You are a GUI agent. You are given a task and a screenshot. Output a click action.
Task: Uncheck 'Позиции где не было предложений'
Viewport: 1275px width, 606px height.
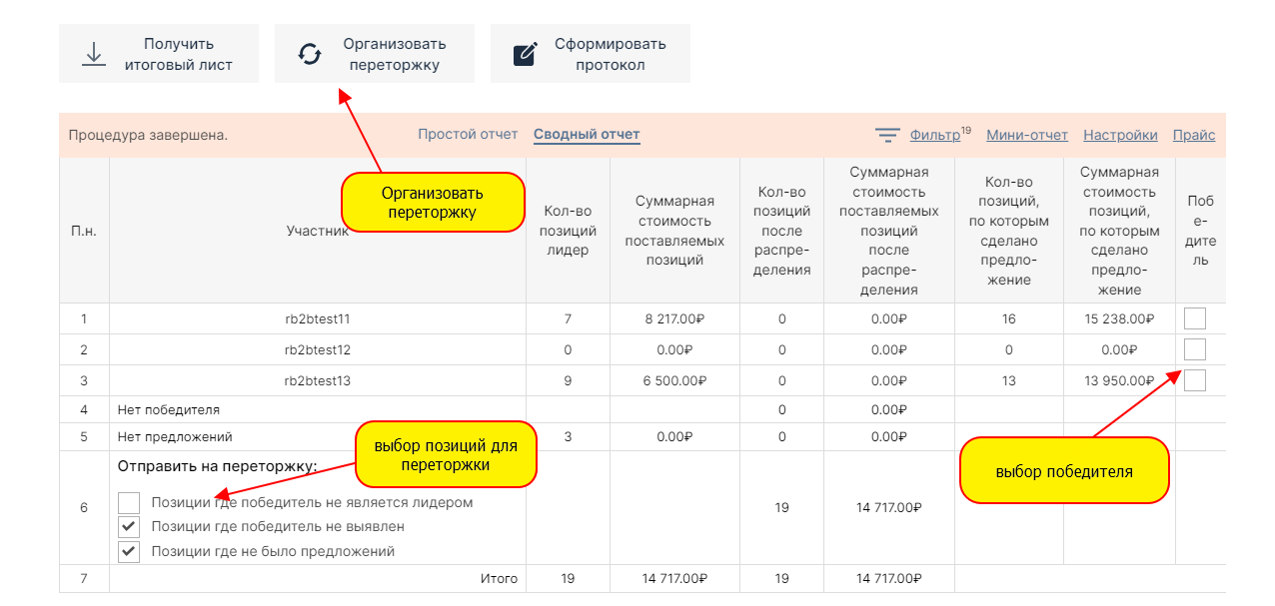coord(129,551)
